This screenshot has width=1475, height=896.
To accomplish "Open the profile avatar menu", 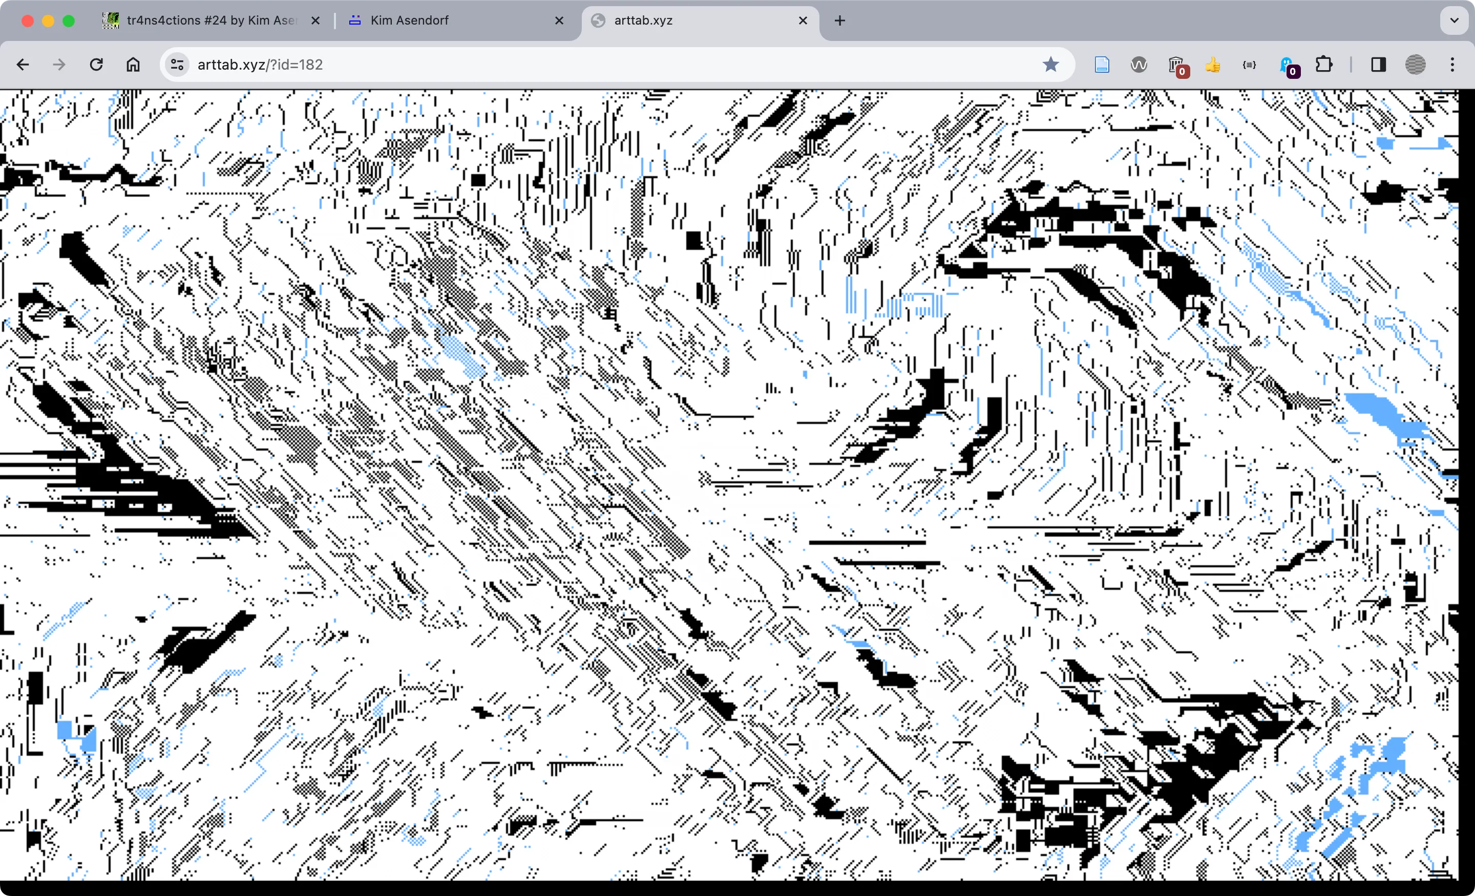I will [1415, 65].
